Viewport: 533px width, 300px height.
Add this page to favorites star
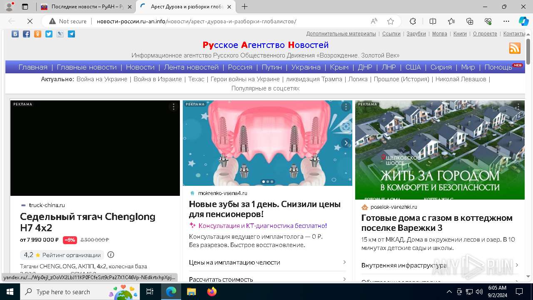[391, 21]
